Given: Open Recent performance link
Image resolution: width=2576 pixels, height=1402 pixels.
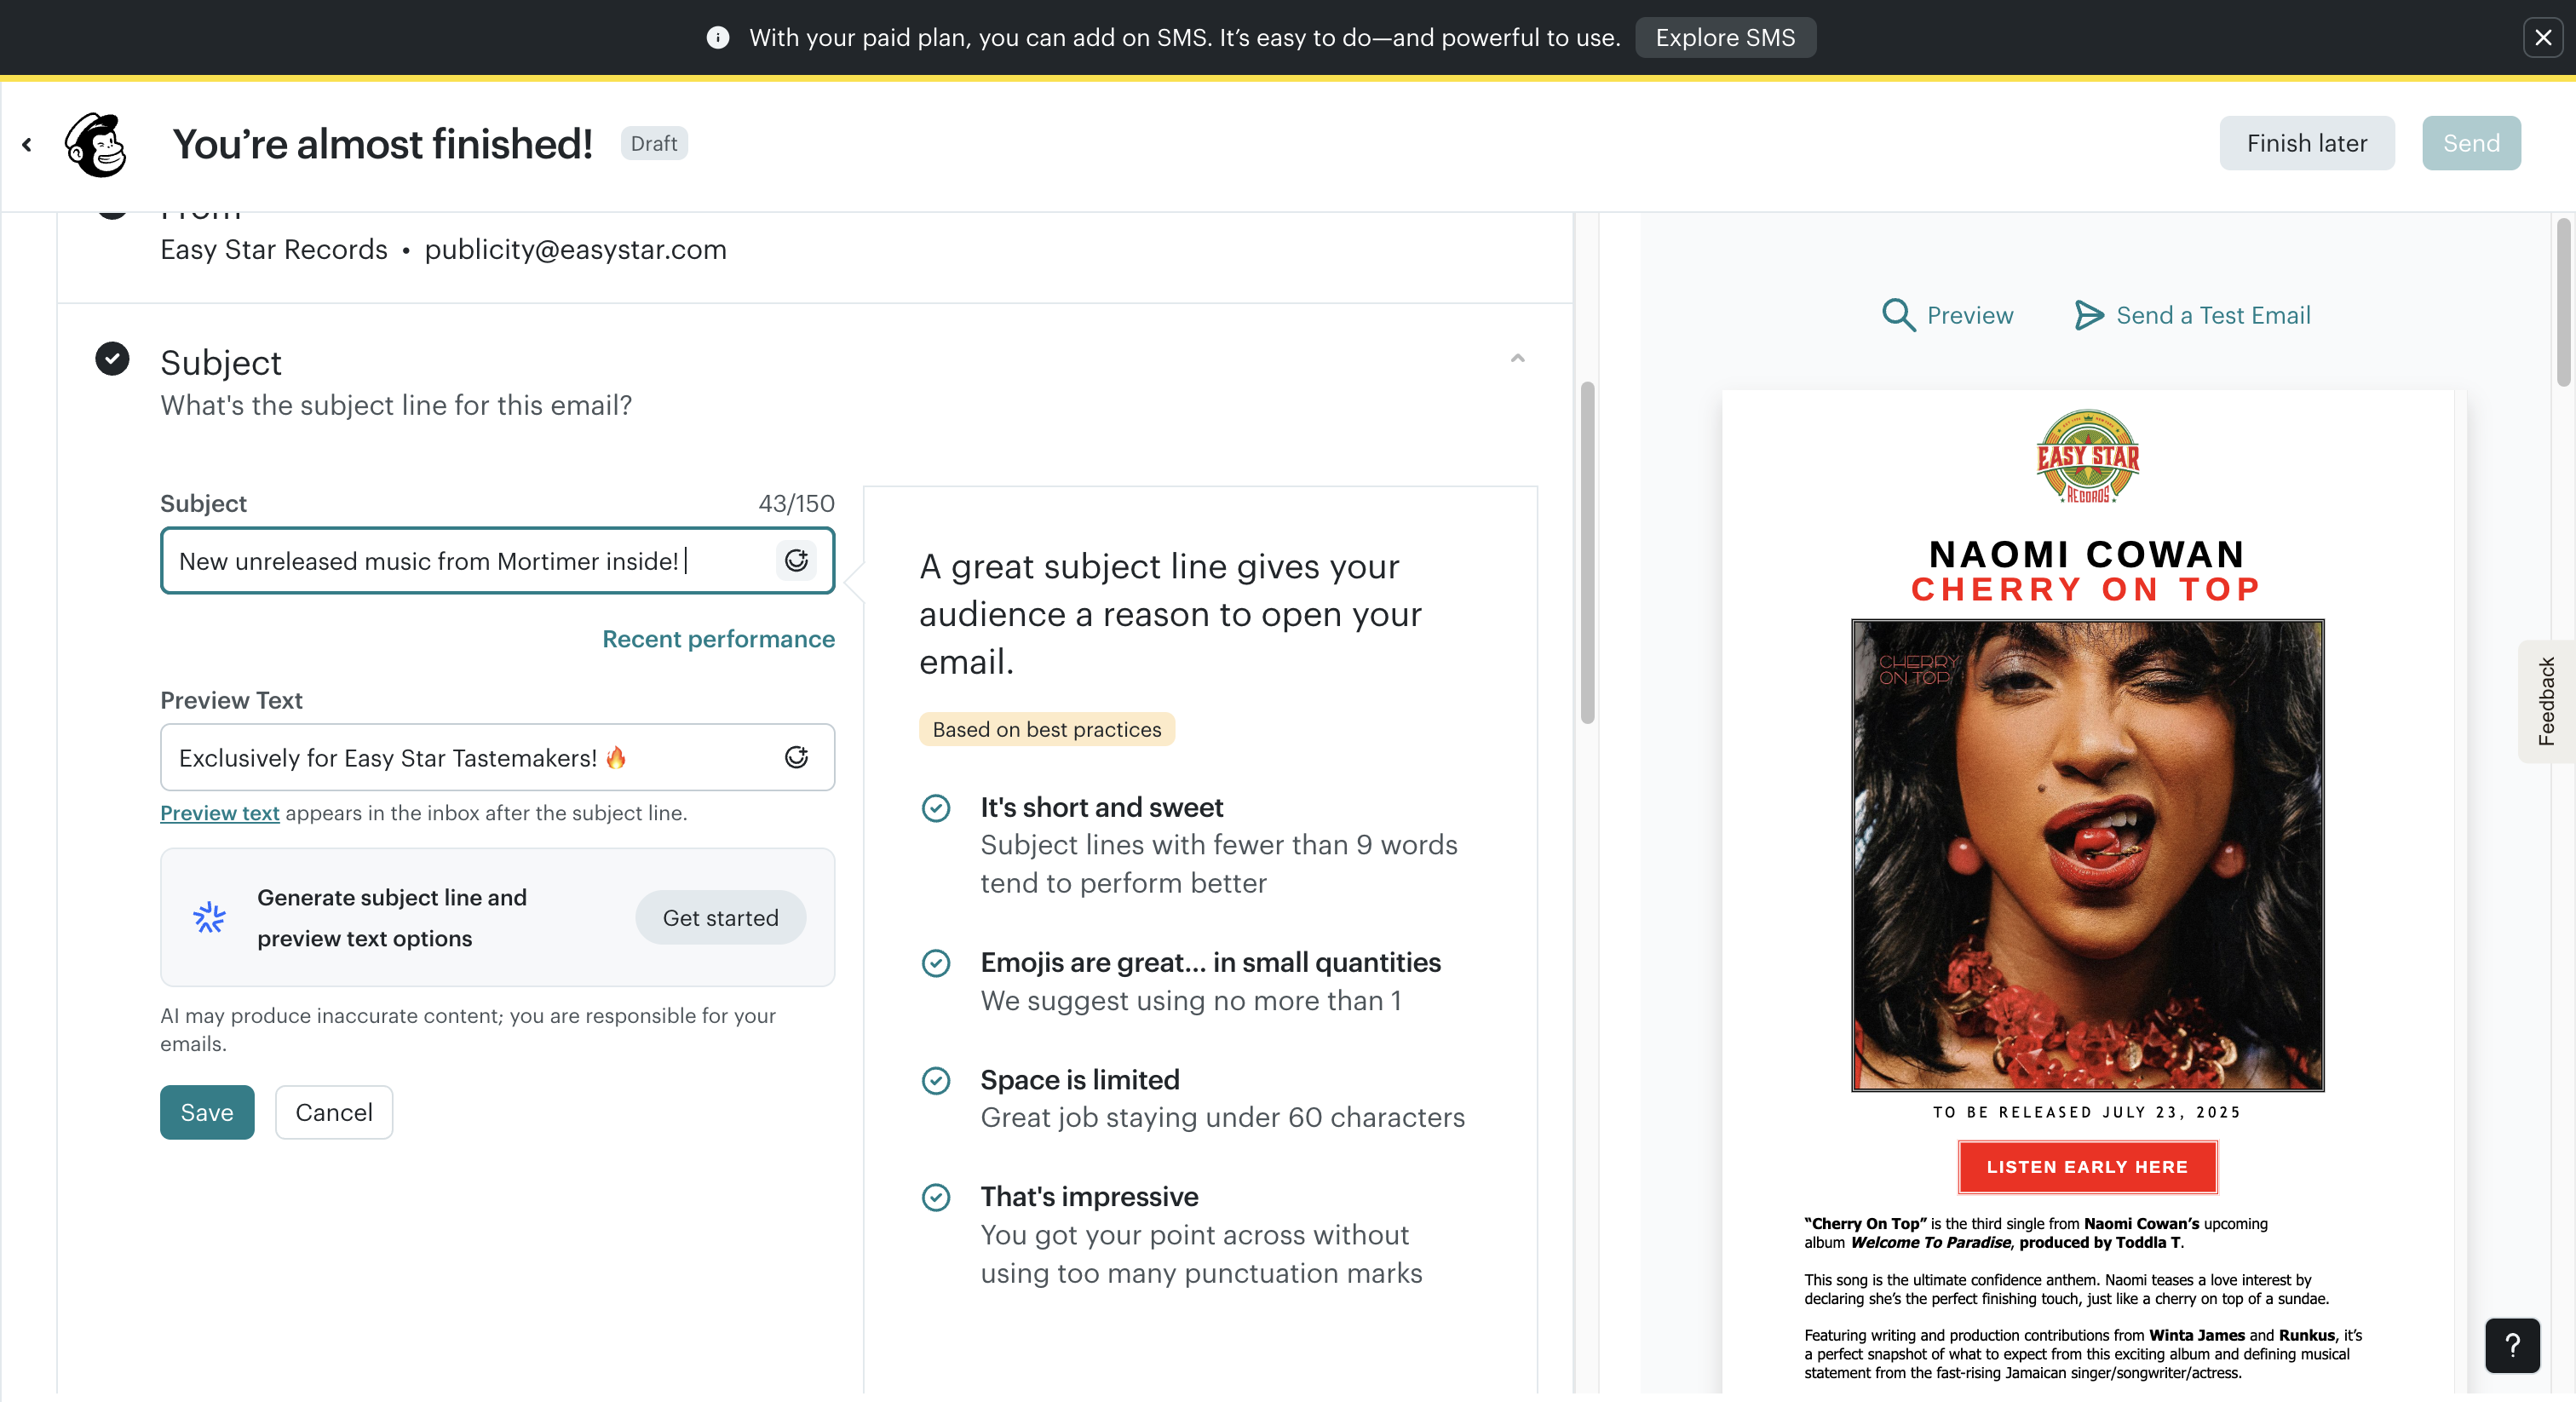Looking at the screenshot, I should [718, 639].
